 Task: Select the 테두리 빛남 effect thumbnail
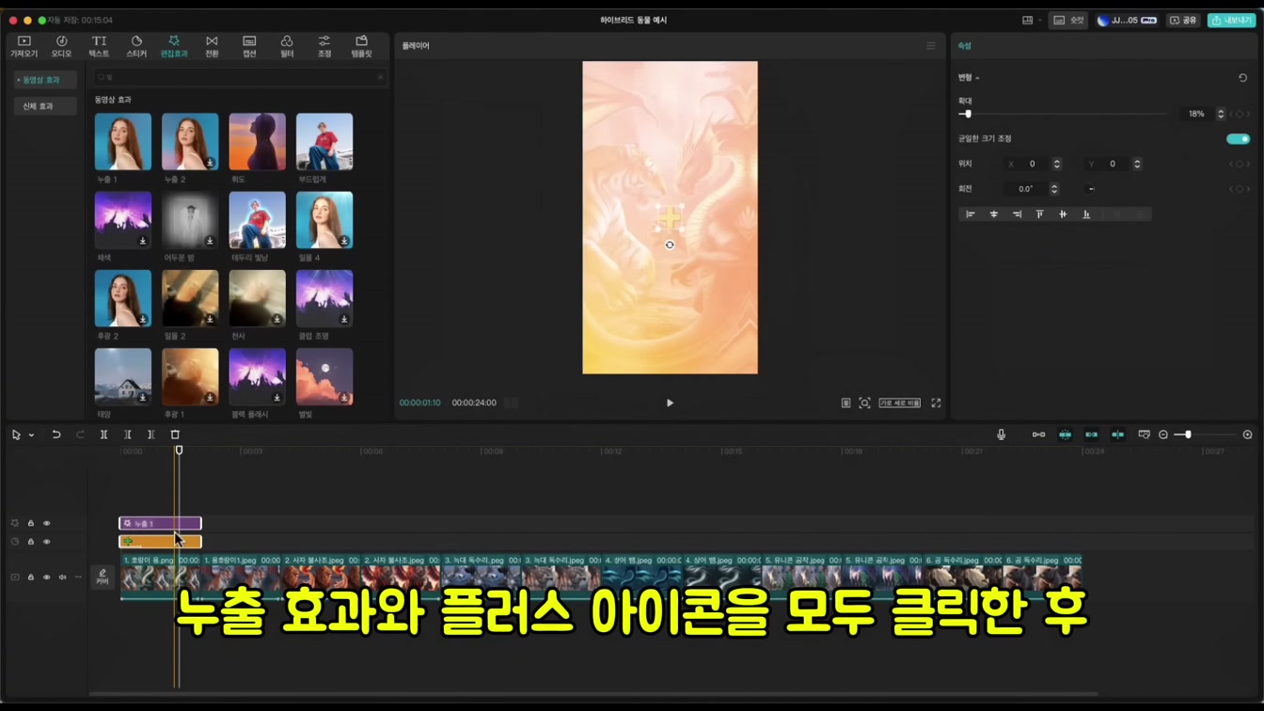[257, 220]
